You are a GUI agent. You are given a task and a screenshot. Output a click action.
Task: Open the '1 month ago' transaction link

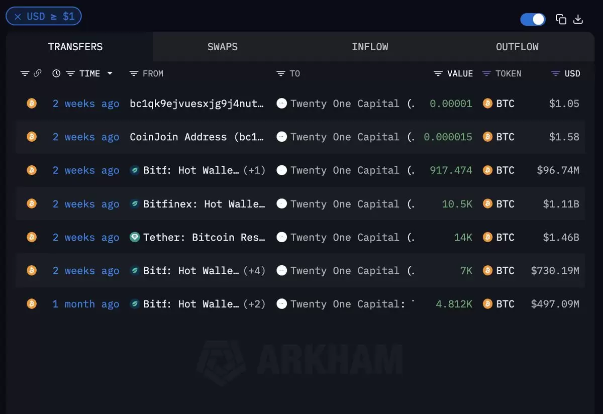86,304
